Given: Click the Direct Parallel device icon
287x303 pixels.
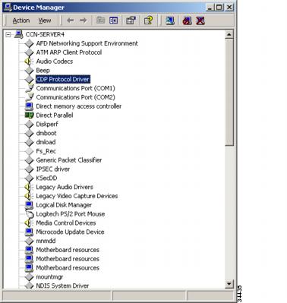Looking at the screenshot, I should [x=29, y=115].
